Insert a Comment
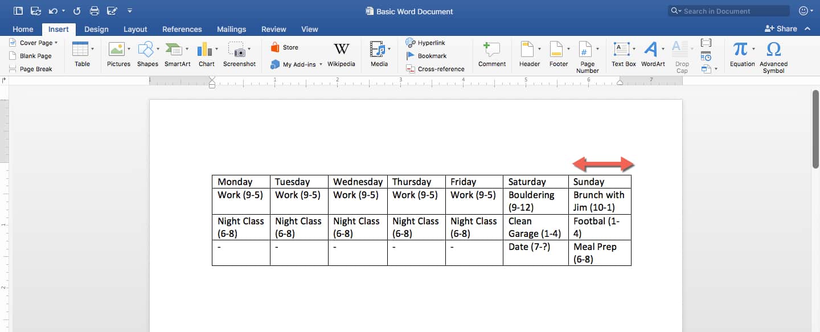 point(491,55)
